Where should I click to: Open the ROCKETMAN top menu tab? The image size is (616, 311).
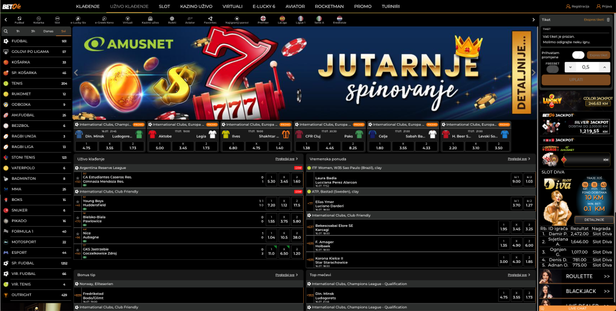pyautogui.click(x=329, y=7)
